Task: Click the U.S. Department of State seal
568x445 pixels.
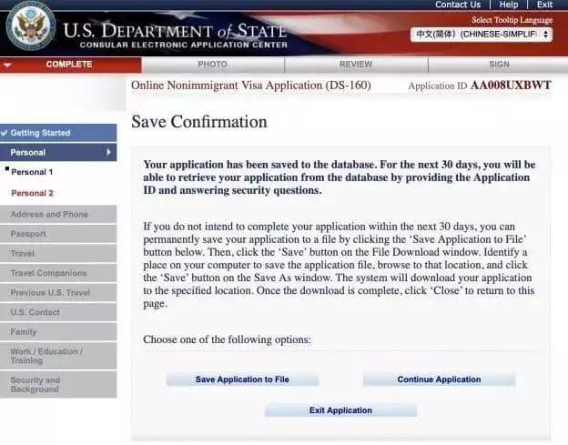Action: pyautogui.click(x=30, y=26)
